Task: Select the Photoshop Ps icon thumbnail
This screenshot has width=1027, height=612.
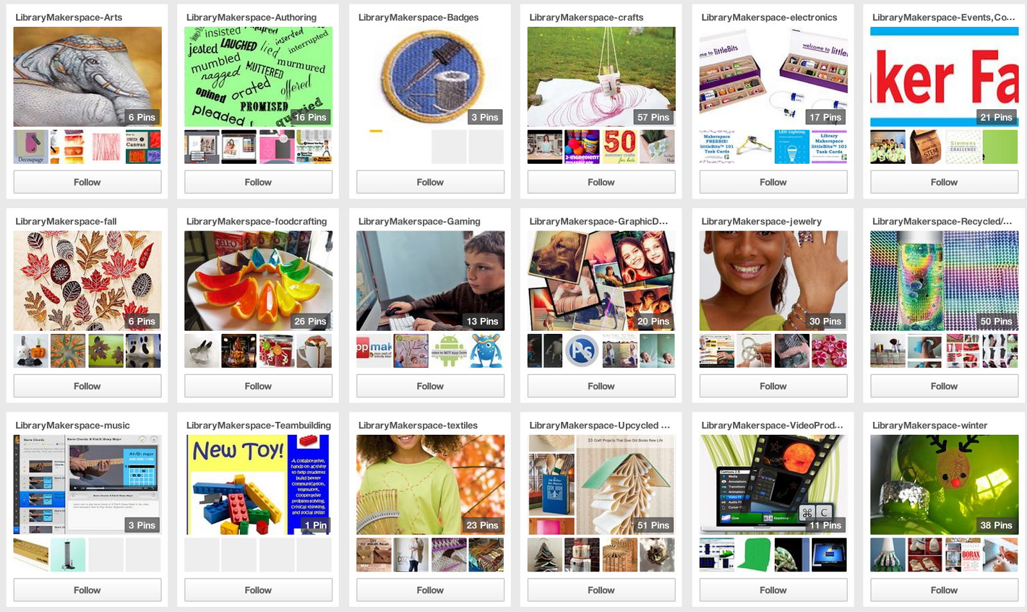Action: [582, 351]
